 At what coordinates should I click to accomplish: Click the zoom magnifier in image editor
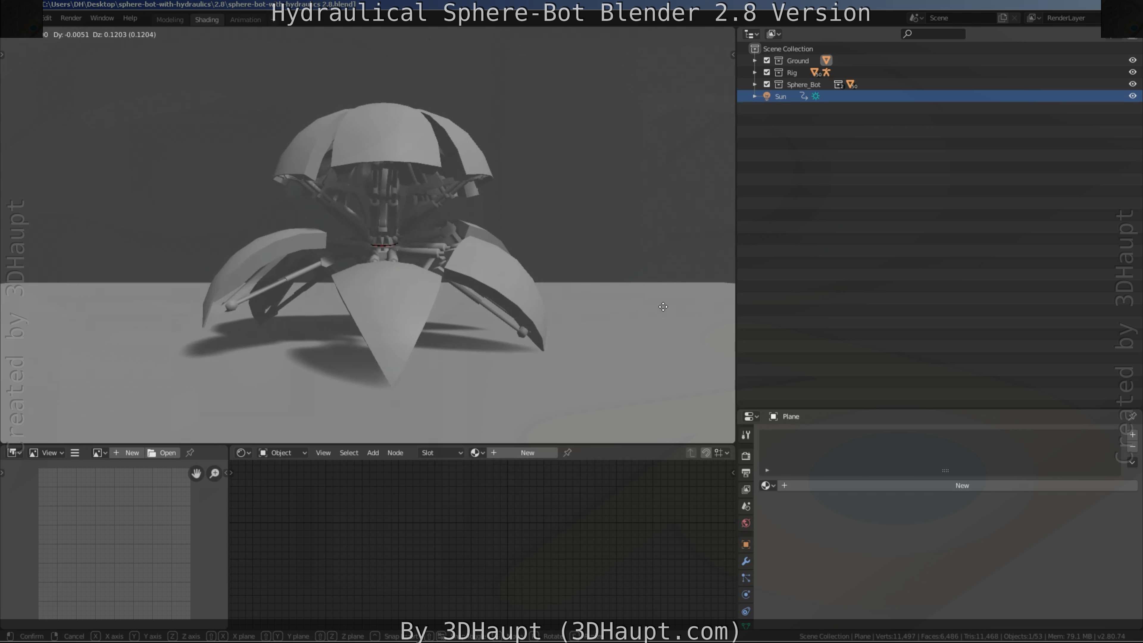coord(214,474)
